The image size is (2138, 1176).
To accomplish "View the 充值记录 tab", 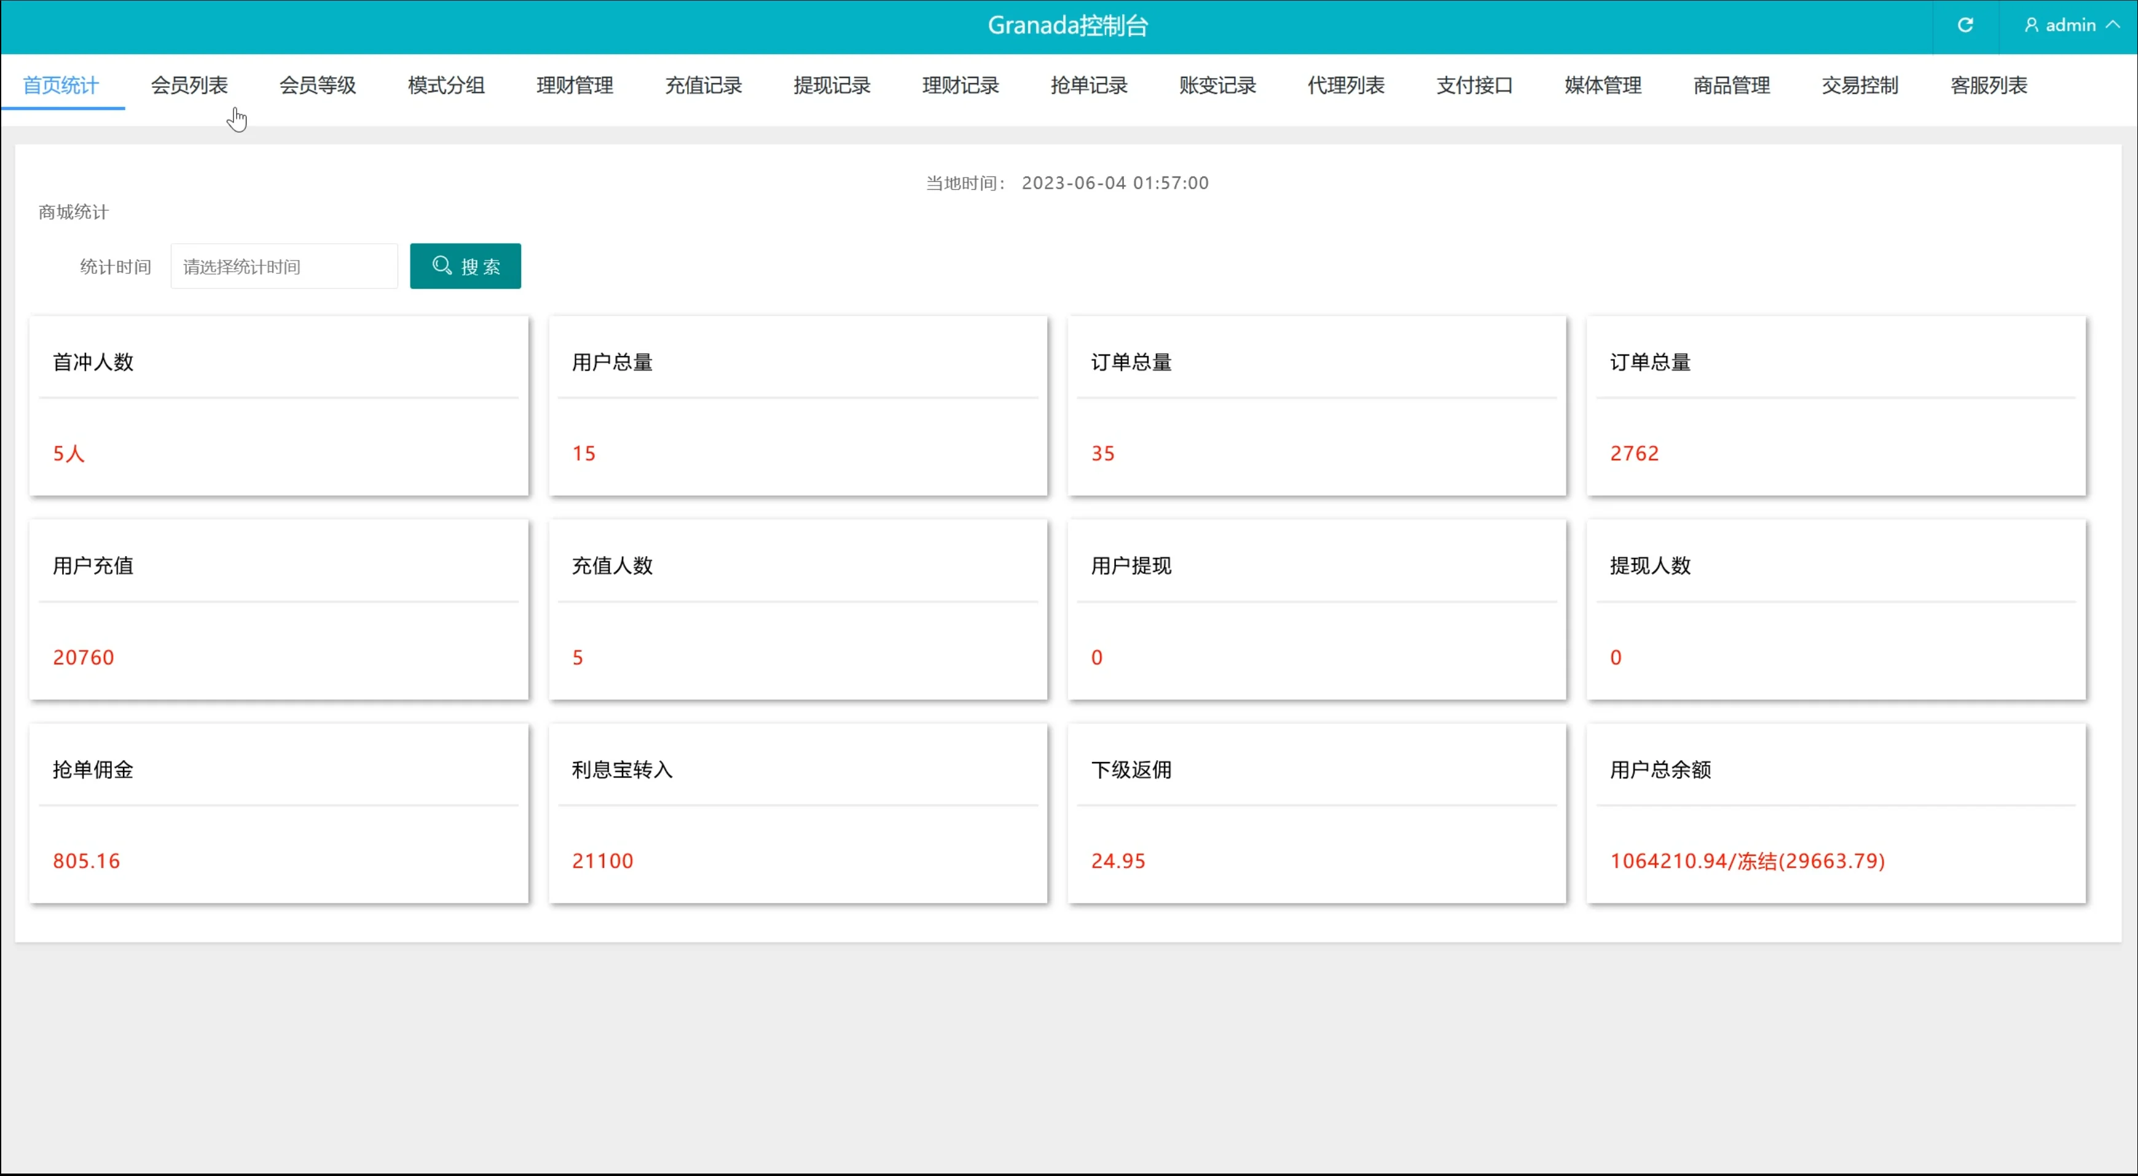I will [x=703, y=85].
